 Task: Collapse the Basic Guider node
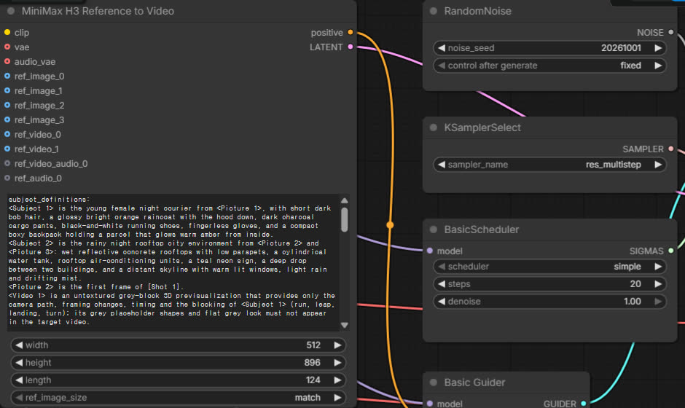tap(434, 382)
